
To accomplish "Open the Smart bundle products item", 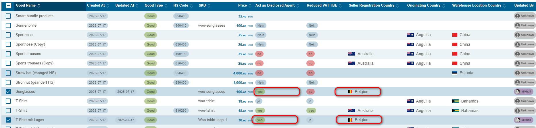I will click(34, 16).
